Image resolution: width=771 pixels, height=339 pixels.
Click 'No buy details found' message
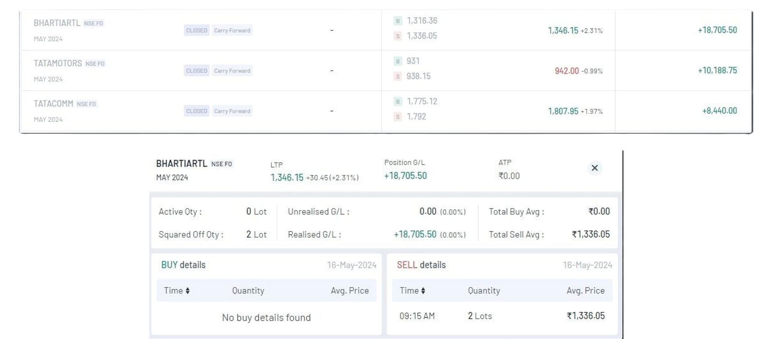point(266,318)
